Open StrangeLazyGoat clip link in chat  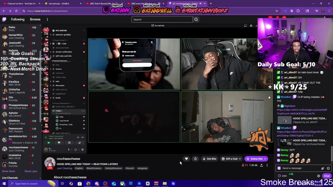(302, 112)
